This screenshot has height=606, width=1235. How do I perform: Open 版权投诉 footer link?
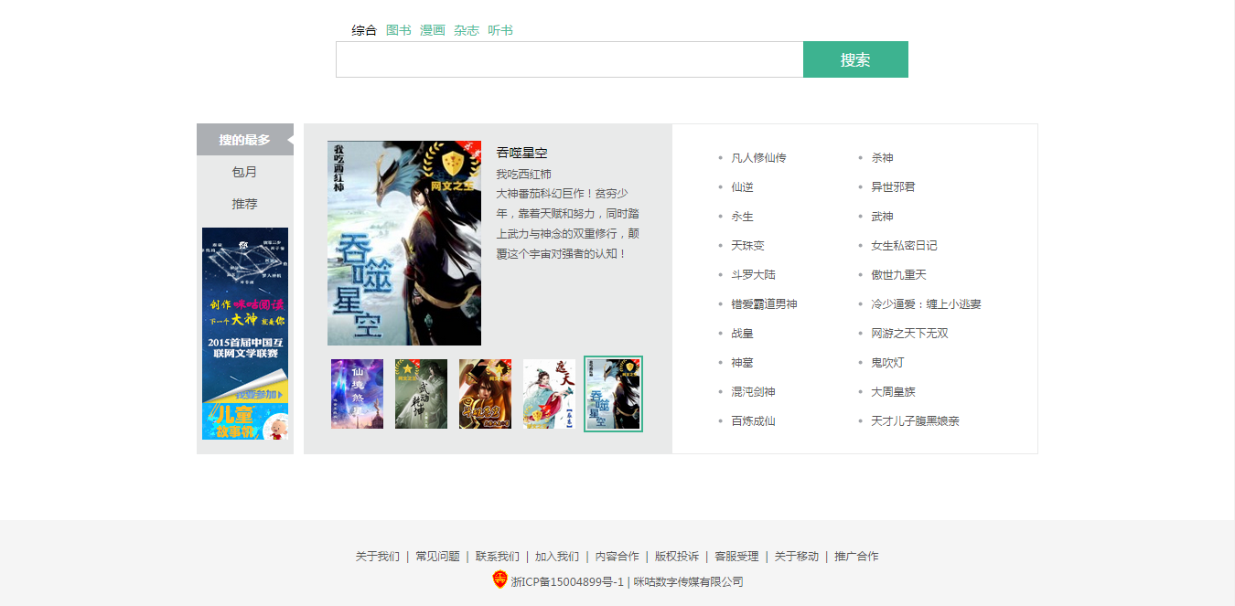tap(677, 557)
